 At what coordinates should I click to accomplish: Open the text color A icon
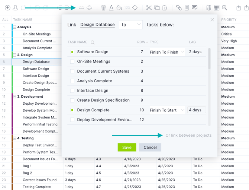tap(111, 8)
